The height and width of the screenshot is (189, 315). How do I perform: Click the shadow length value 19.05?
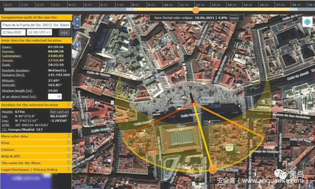53,91
